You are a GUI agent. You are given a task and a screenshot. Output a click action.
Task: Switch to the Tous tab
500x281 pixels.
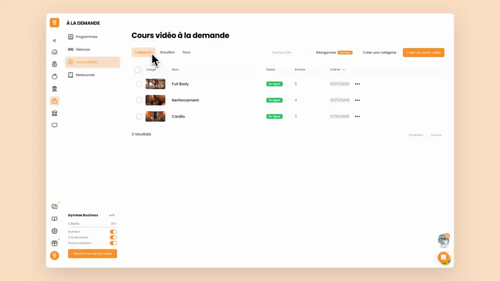coord(186,52)
